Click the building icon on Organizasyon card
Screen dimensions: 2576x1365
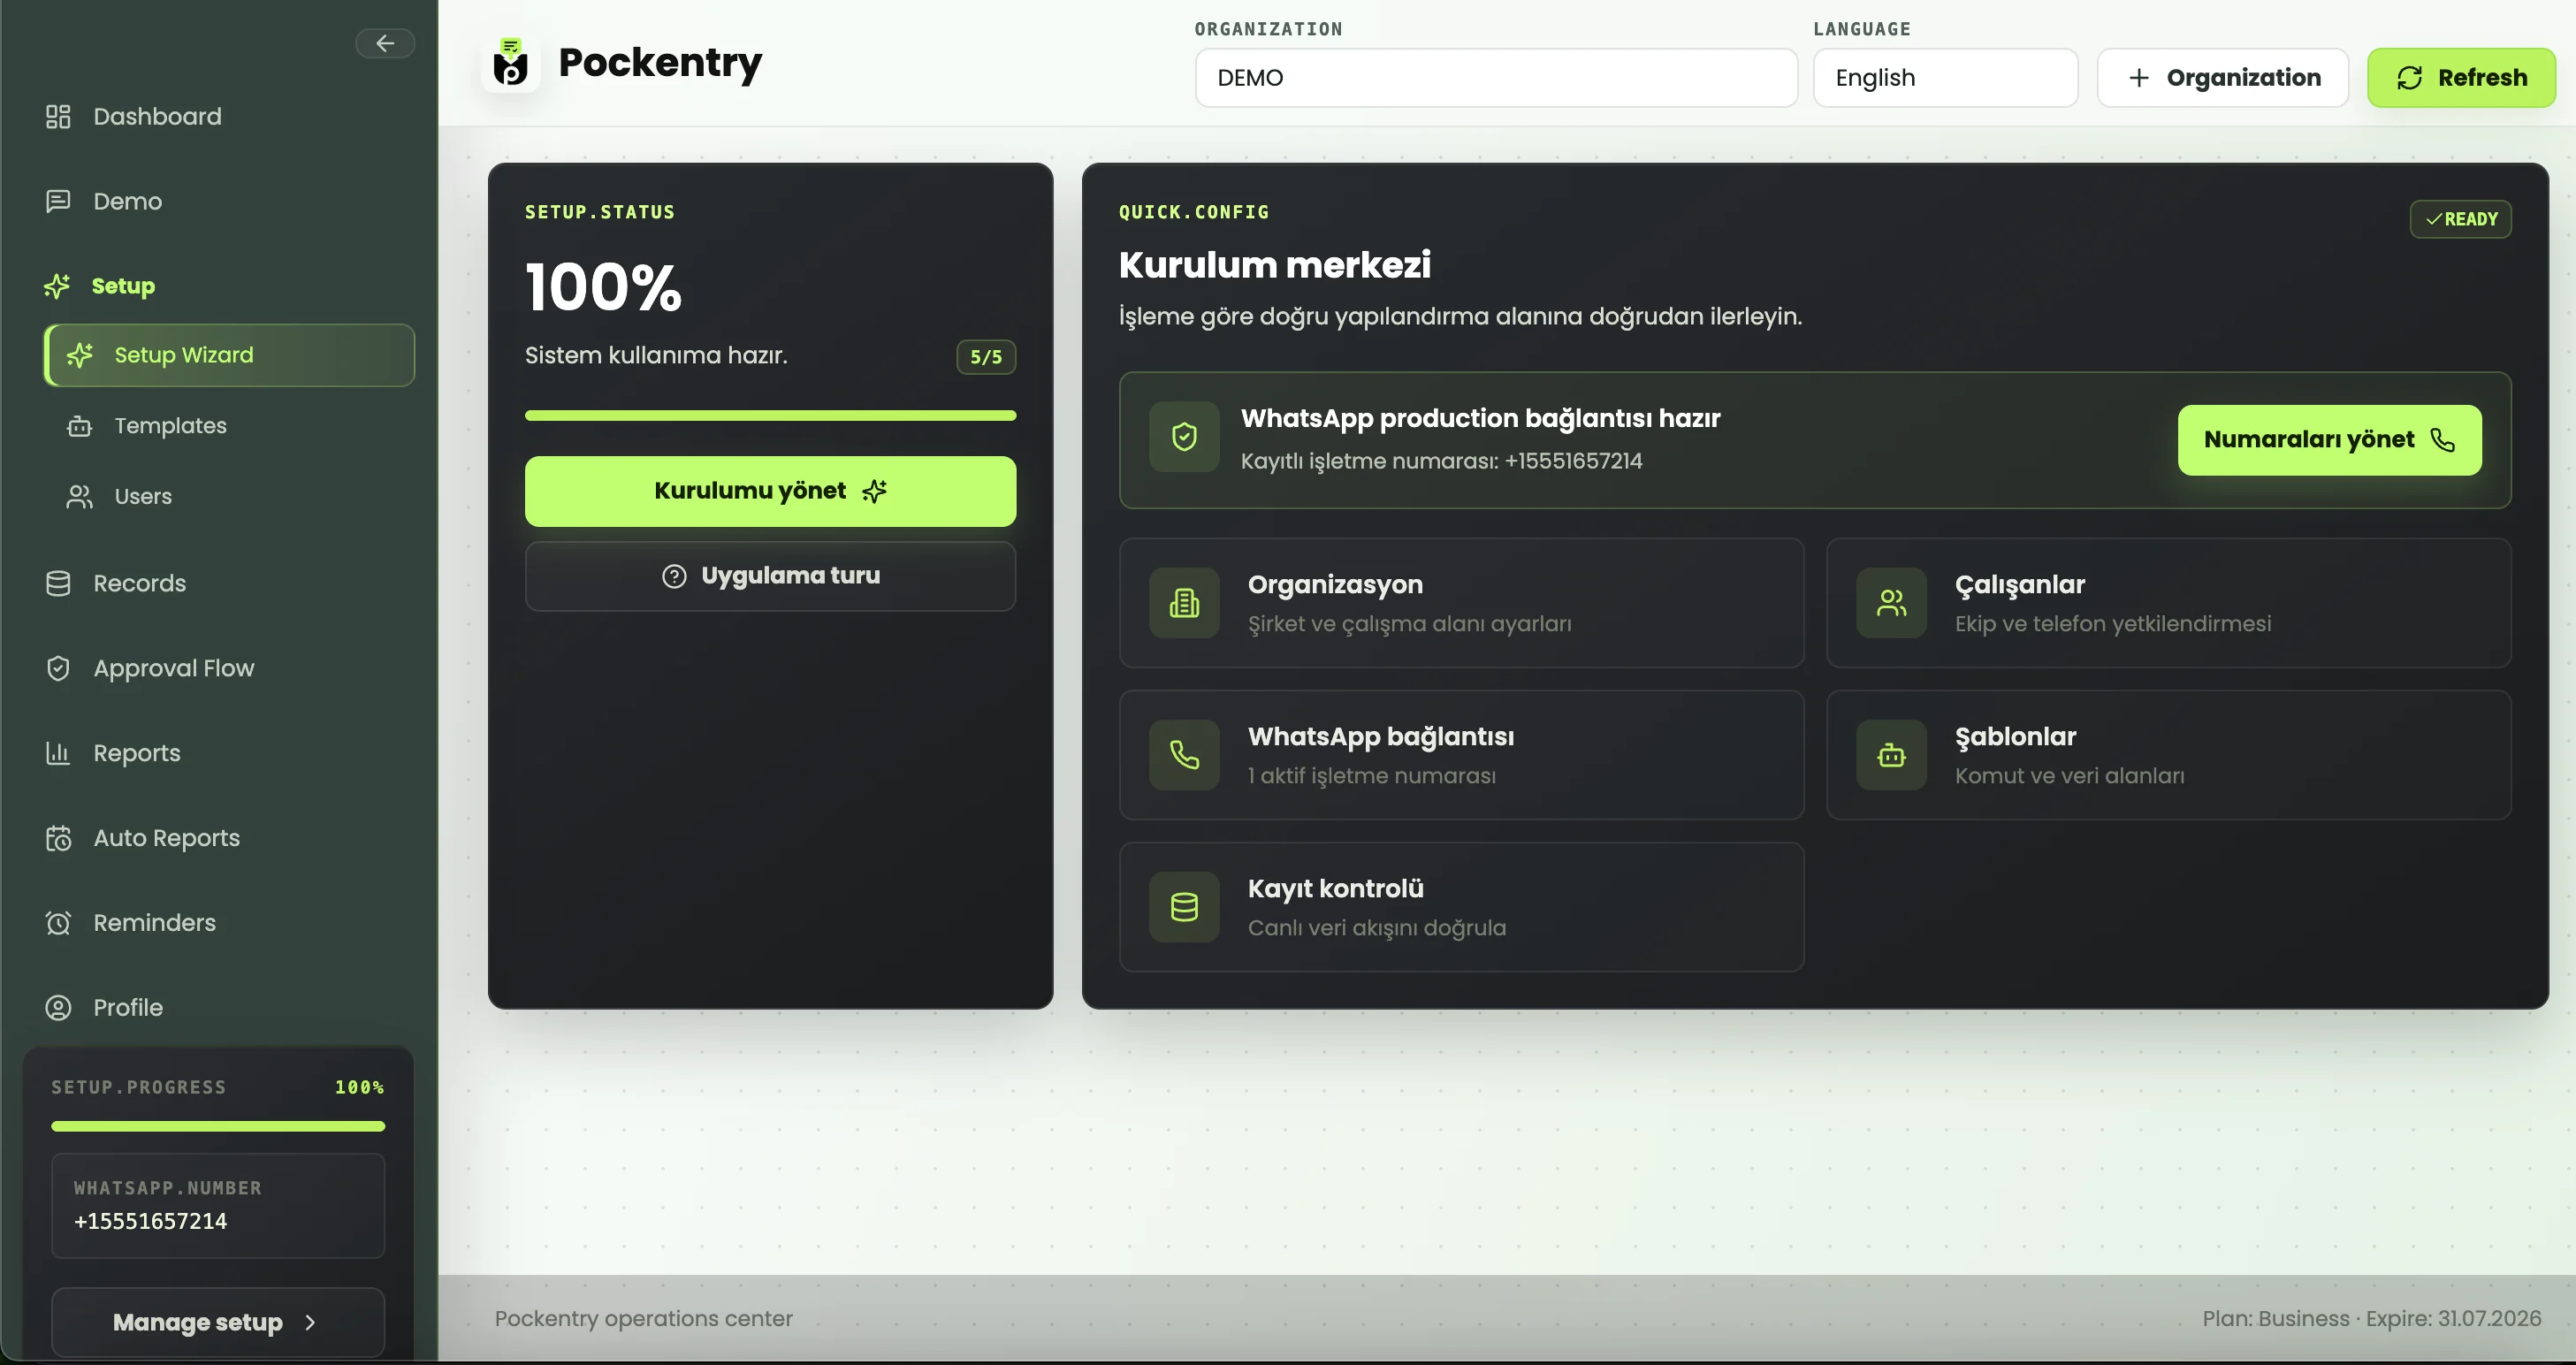coord(1184,603)
